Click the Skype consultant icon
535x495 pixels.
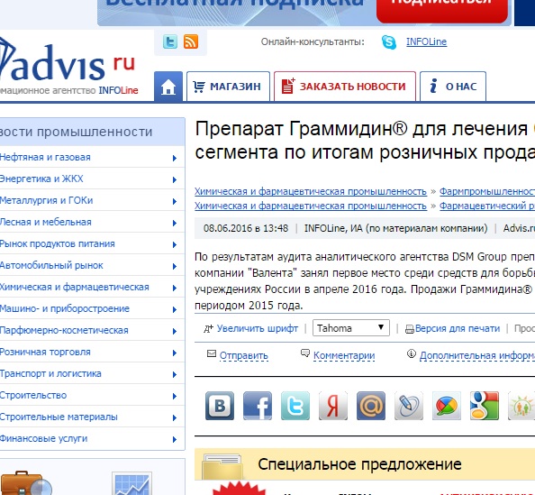click(x=389, y=42)
